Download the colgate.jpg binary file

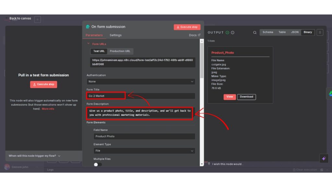click(x=246, y=97)
